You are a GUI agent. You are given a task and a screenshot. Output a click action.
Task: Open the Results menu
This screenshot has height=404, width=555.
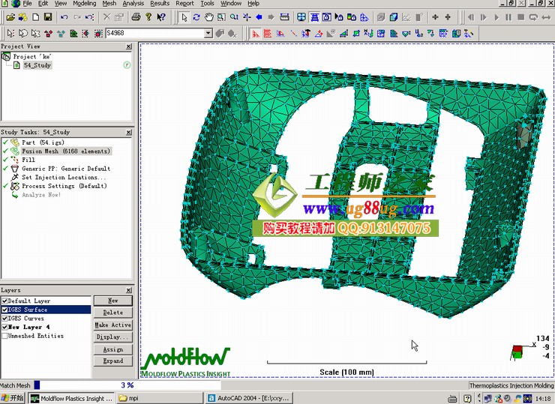[160, 4]
